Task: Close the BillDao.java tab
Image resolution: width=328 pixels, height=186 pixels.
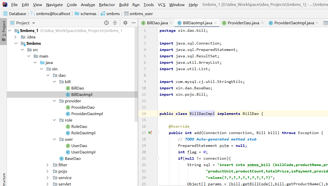Action: coord(171,23)
